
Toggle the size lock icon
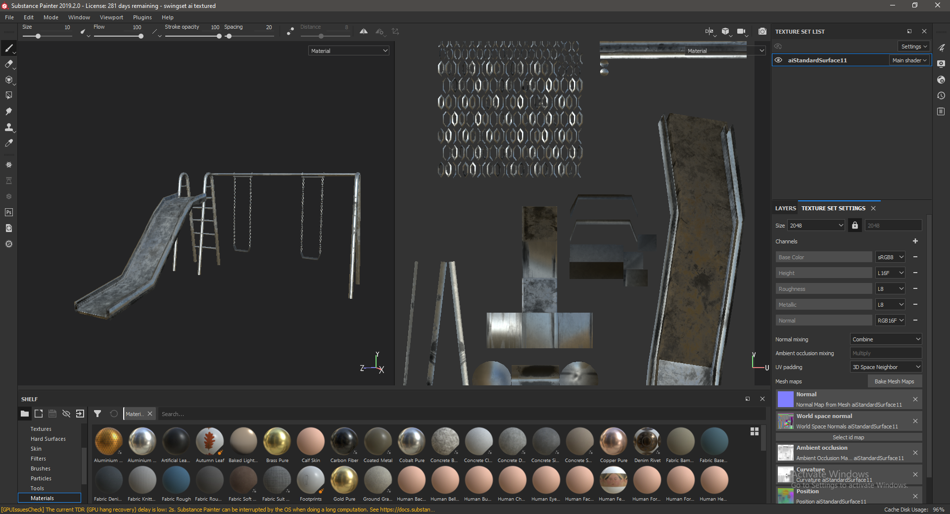[855, 225]
